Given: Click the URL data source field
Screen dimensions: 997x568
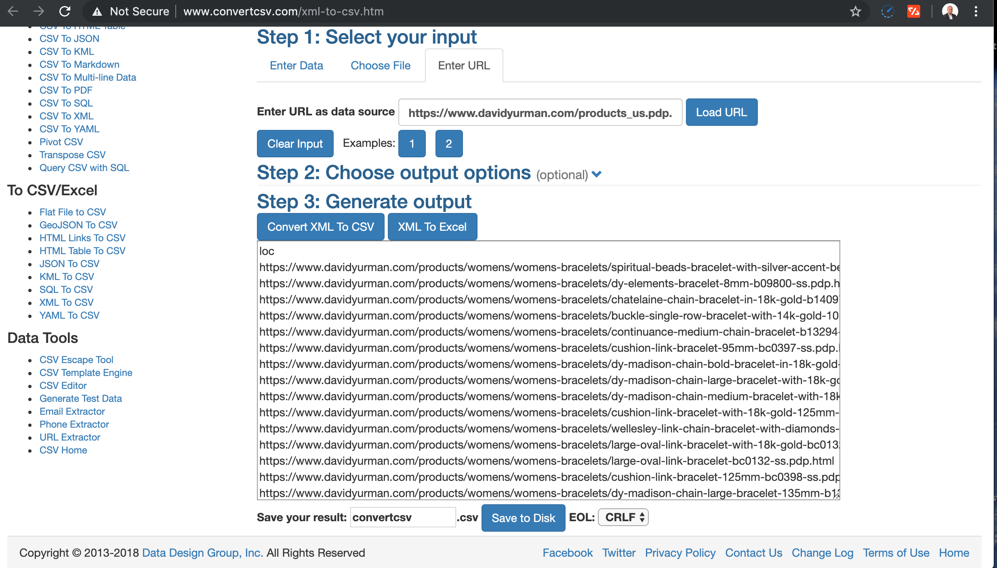Looking at the screenshot, I should (x=540, y=113).
